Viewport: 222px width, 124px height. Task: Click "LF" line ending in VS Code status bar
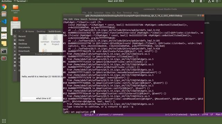(212, 115)
